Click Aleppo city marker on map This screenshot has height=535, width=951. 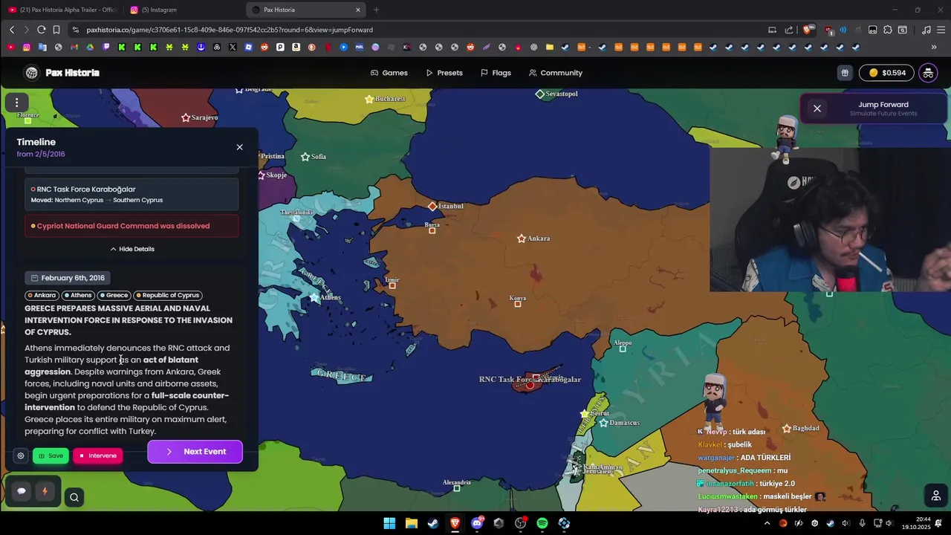coord(623,349)
